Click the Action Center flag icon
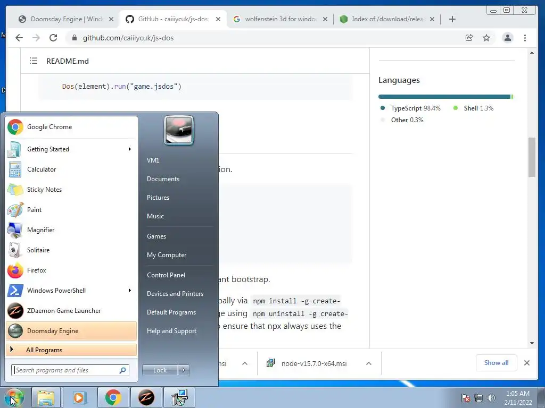Screen dimensions: 545x408 click(x=465, y=398)
